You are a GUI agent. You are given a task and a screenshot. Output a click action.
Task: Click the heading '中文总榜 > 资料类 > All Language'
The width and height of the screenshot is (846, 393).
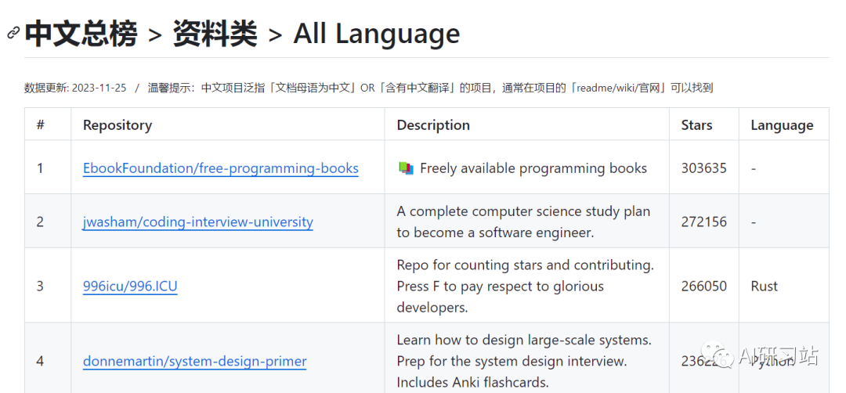(x=242, y=34)
